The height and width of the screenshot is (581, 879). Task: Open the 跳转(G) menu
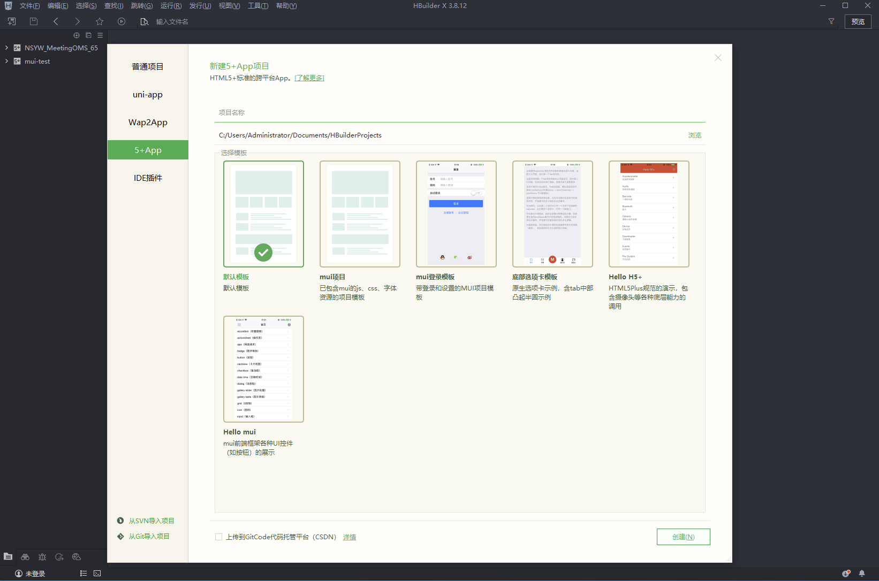tap(142, 6)
